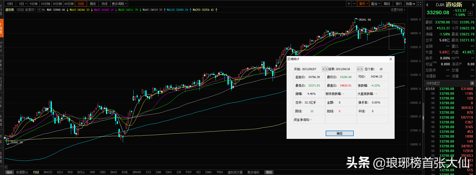Expand the right panel with side handle

click(x=423, y=118)
